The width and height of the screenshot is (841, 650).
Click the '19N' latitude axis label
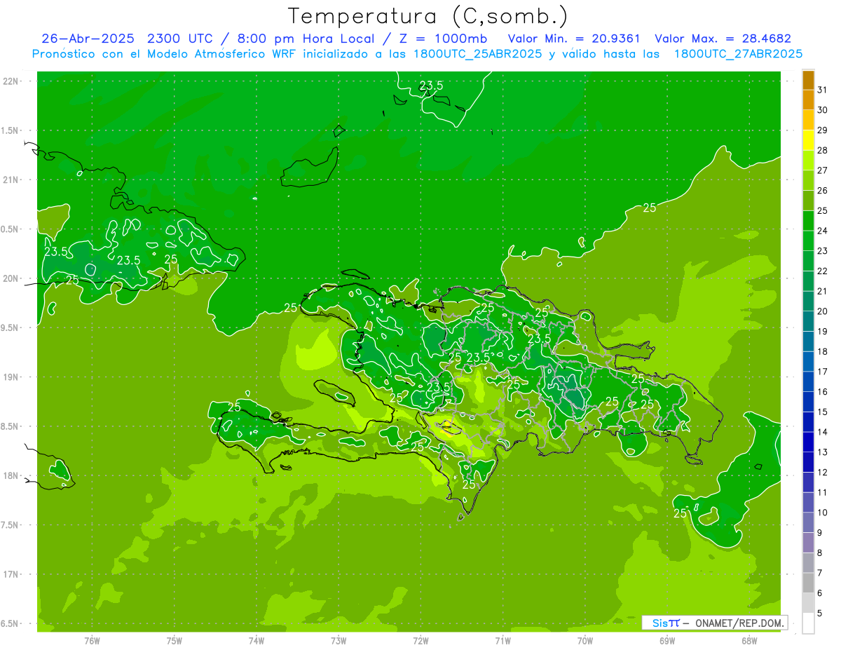click(11, 377)
